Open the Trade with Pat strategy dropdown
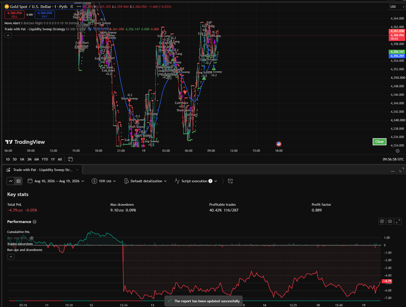This screenshot has width=406, height=307. click(x=77, y=170)
